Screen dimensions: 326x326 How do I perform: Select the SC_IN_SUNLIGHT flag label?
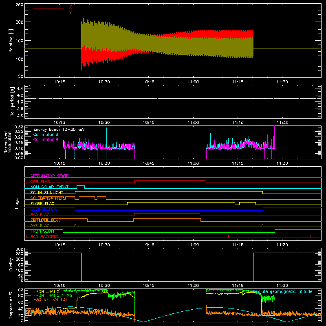tap(47, 192)
